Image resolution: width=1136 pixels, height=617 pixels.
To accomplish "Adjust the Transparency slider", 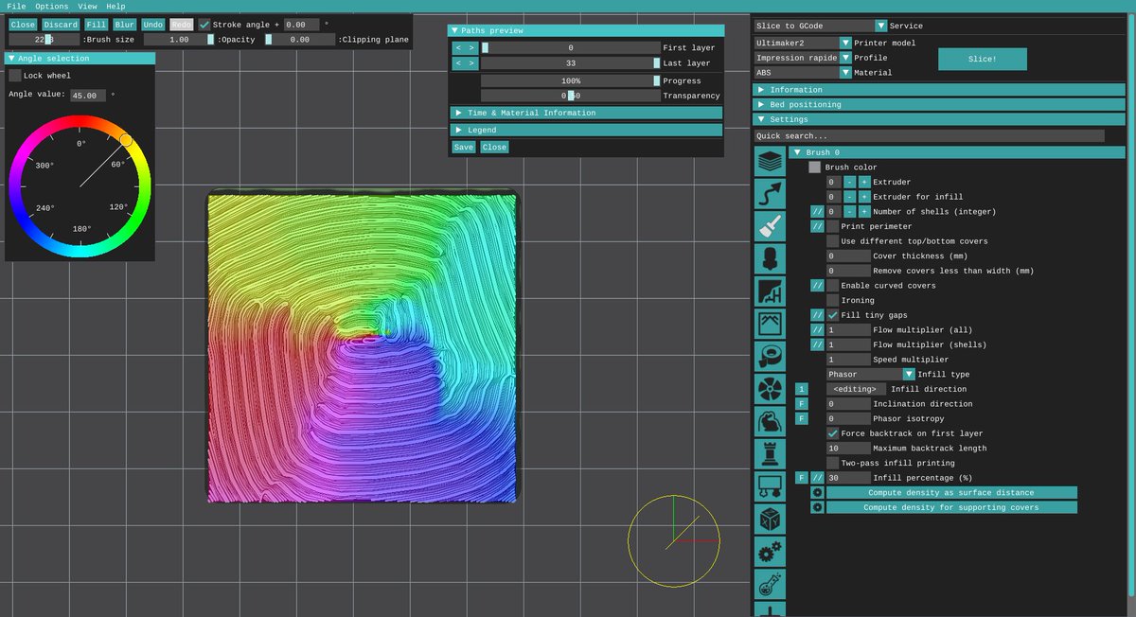I will tap(571, 96).
